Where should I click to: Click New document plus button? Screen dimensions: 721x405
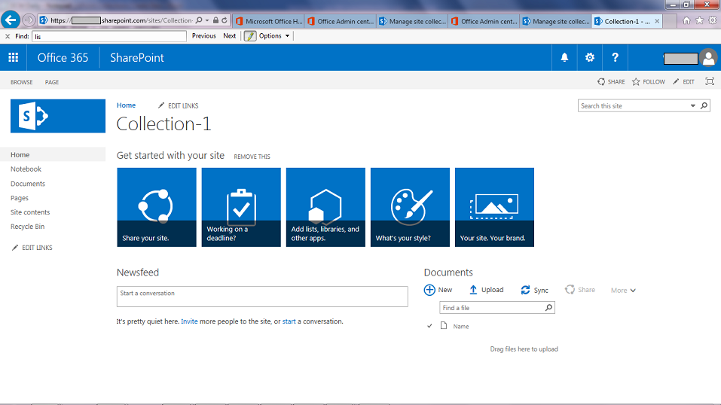[438, 290]
